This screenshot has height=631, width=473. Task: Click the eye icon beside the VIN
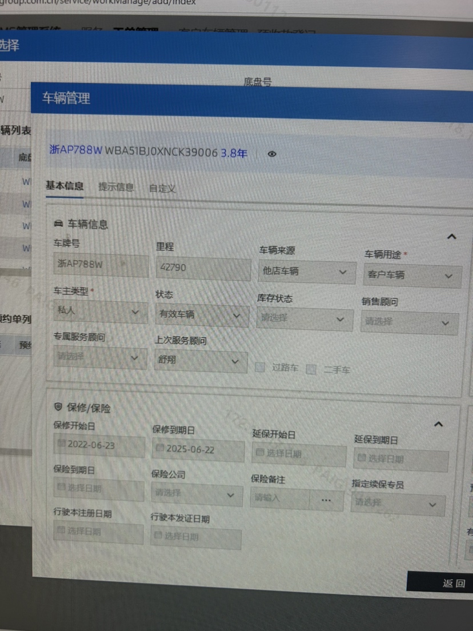pyautogui.click(x=272, y=154)
